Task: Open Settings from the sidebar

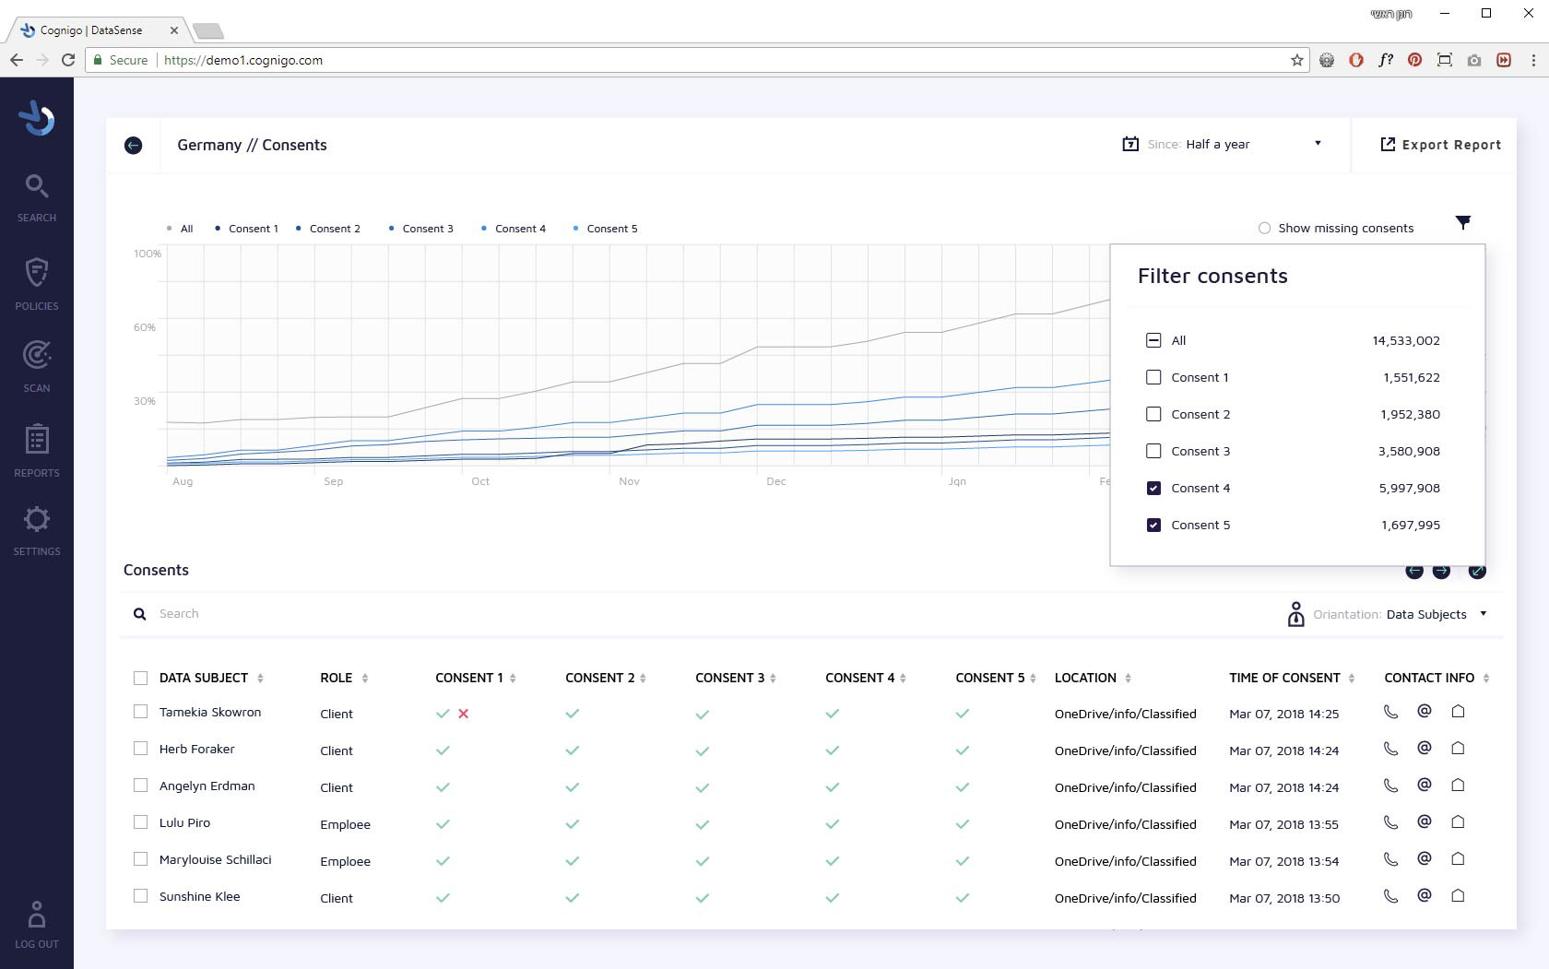Action: [x=37, y=530]
